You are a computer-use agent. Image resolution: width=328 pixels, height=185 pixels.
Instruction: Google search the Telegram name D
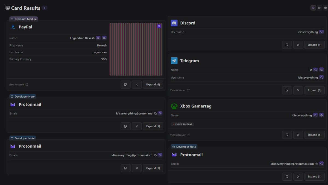(x=321, y=70)
